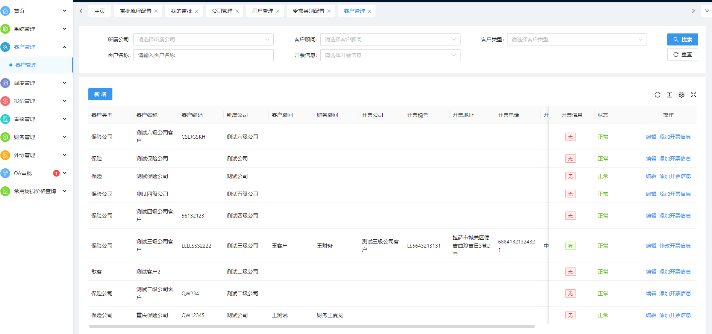Click the 客户类型 column header
This screenshot has width=712, height=334.
[102, 115]
